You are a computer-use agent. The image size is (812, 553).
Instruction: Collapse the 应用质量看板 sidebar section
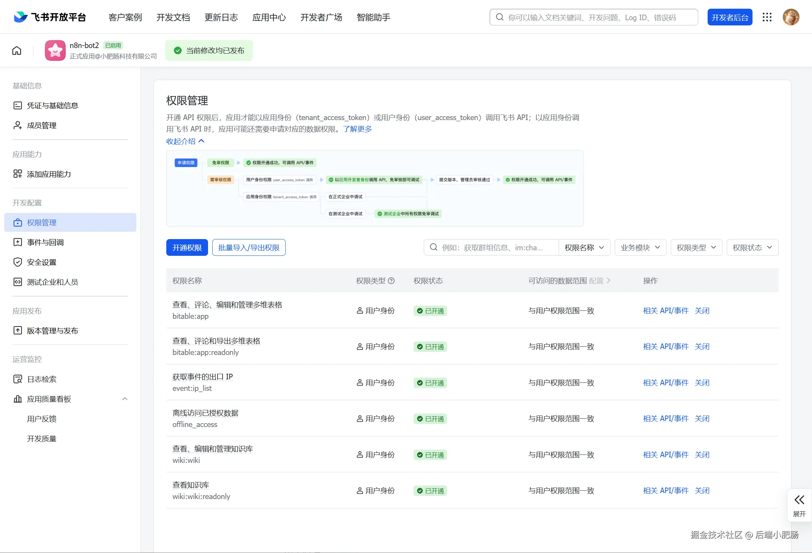[125, 399]
